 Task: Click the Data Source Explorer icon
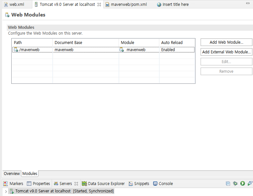[84, 184]
